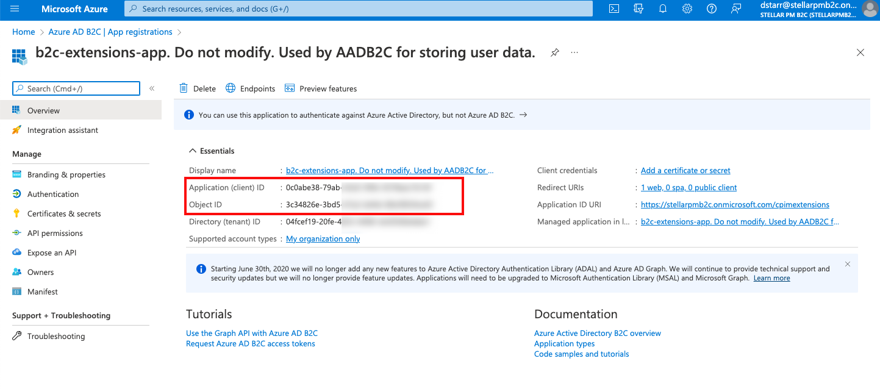This screenshot has width=880, height=389.
Task: Click Delete in the toolbar
Action: coord(198,88)
